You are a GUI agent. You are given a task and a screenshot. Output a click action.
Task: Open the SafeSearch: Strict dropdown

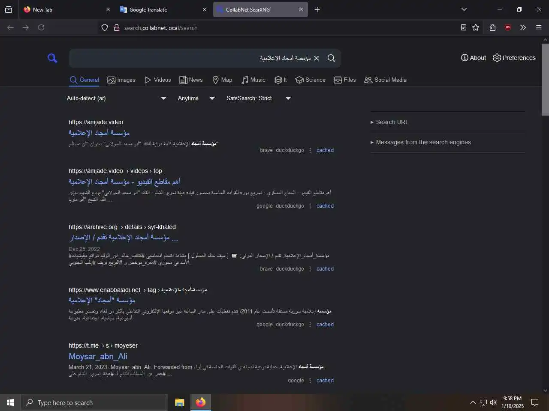tap(259, 98)
